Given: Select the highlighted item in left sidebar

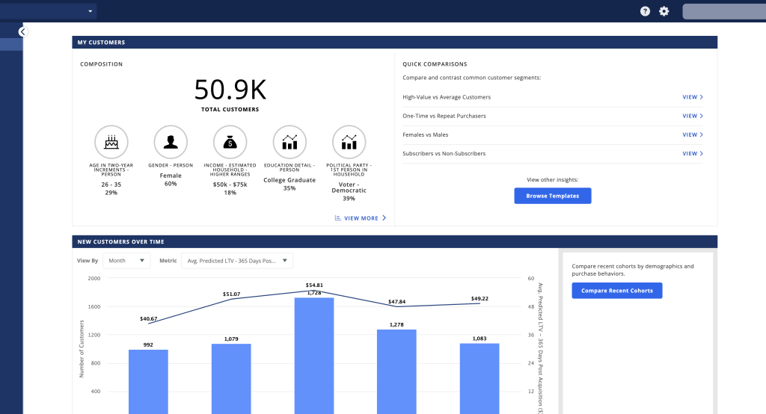Looking at the screenshot, I should 11,45.
